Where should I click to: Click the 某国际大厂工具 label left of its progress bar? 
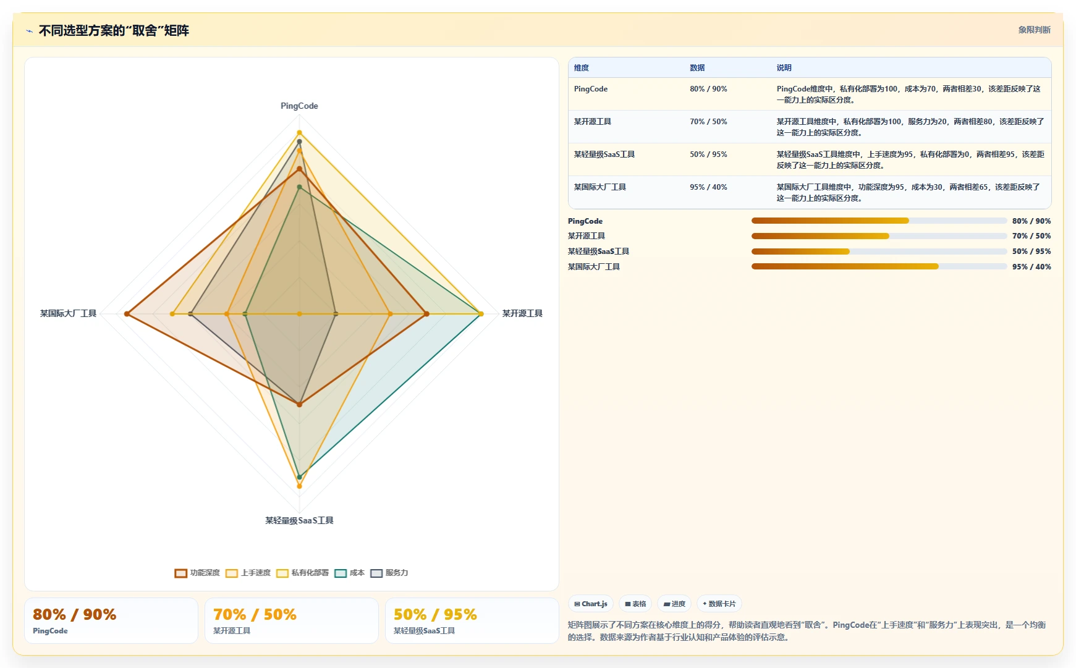[x=594, y=267]
